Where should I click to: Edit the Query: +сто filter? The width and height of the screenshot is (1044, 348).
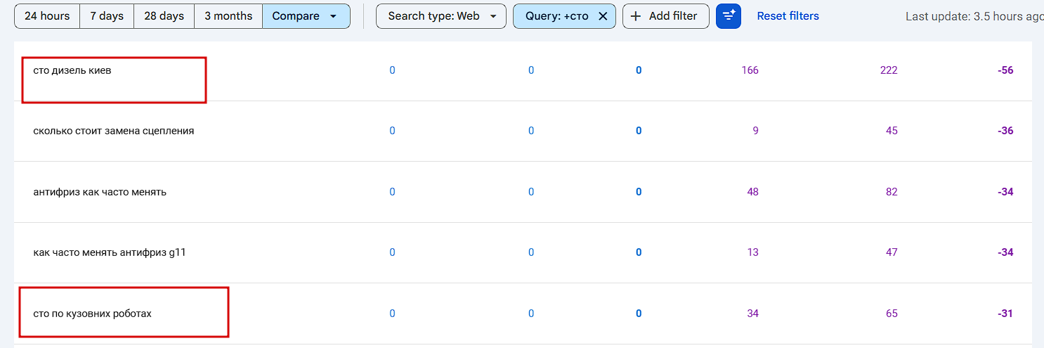coord(556,16)
